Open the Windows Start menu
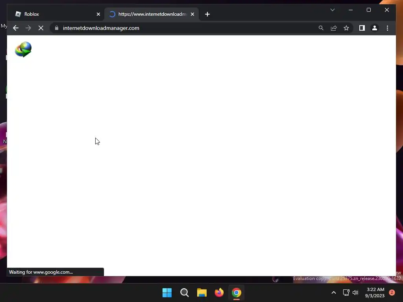The image size is (403, 302). pyautogui.click(x=167, y=293)
